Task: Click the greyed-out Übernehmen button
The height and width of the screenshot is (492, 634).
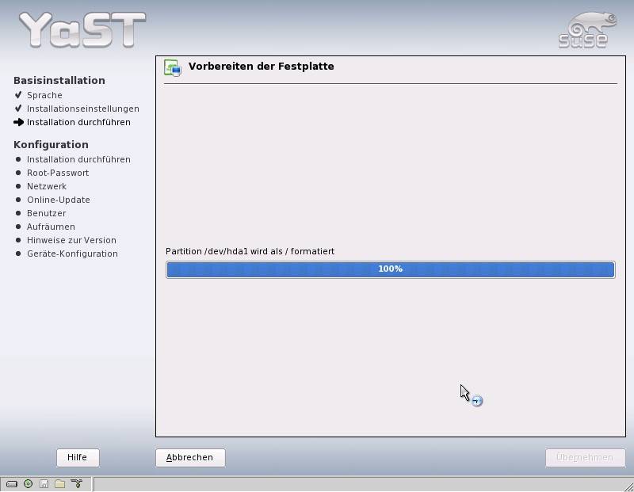Action: [585, 457]
